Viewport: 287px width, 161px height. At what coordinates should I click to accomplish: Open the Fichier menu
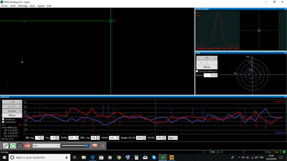coord(4,6)
